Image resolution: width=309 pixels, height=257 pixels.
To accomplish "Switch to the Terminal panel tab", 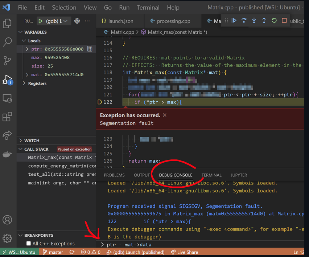I will 211,175.
